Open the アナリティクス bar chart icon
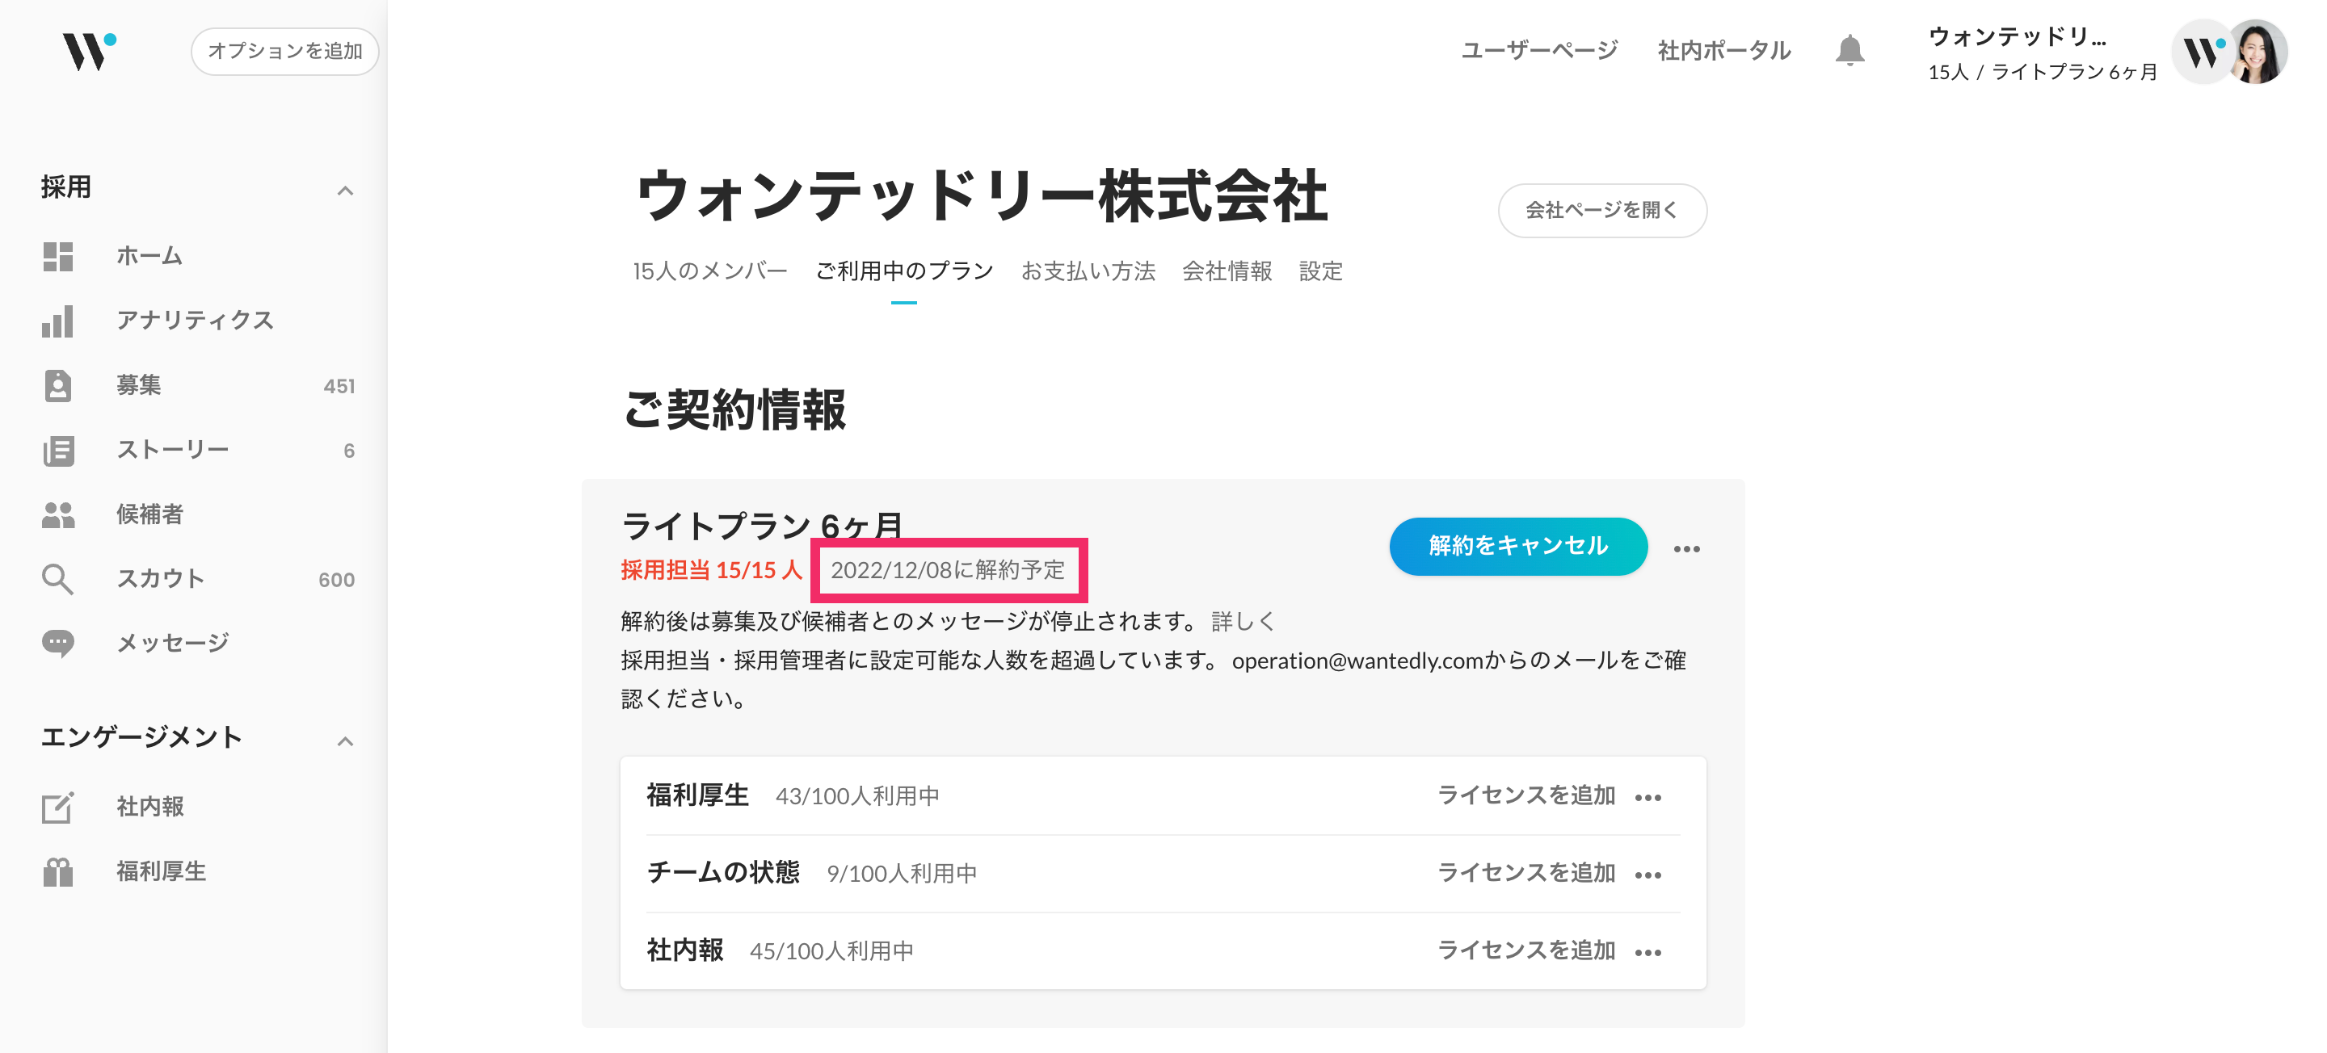Screen dimensions: 2327x1053 coord(58,321)
